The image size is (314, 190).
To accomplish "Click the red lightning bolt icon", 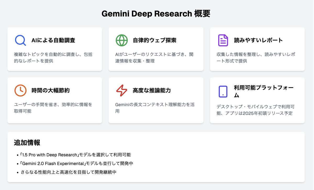I will [122, 90].
